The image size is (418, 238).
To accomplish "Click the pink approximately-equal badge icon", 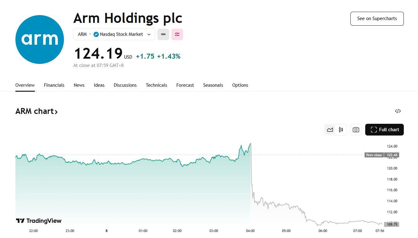I will [x=177, y=34].
